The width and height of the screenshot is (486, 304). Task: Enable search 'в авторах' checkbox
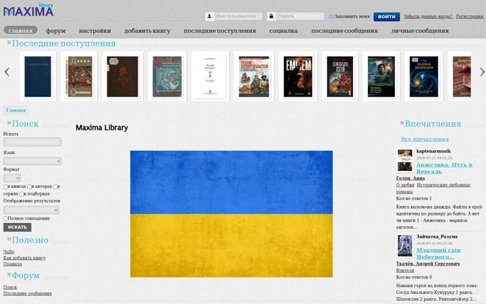pyautogui.click(x=30, y=186)
